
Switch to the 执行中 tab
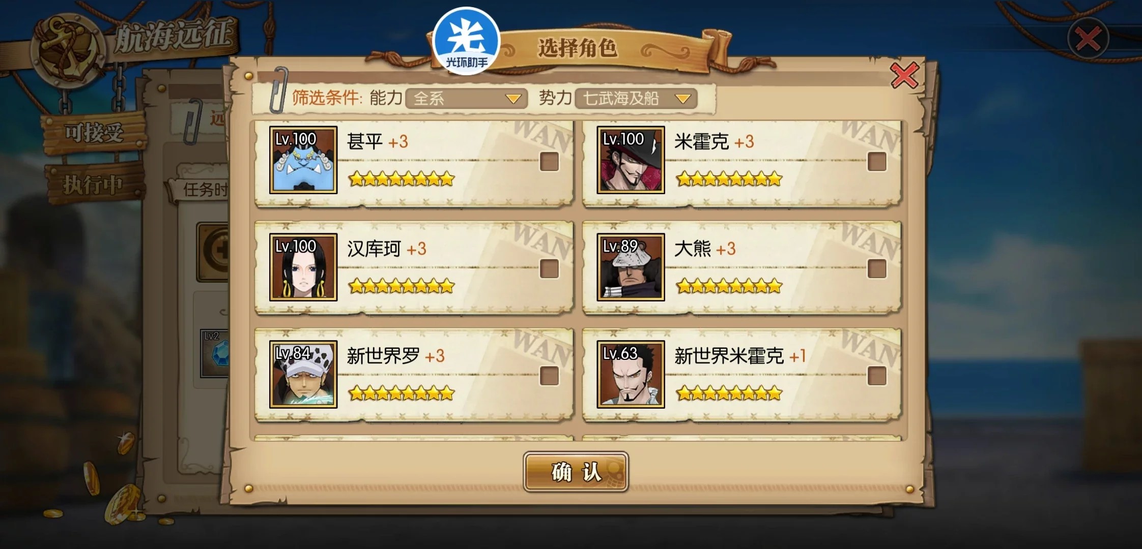[x=94, y=185]
